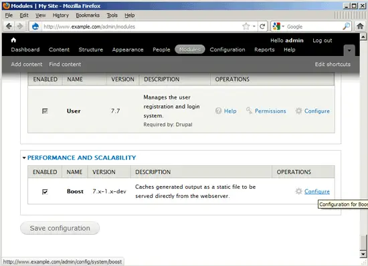Open the History menu
Screen dimensions: 368x266
[x=60, y=15]
